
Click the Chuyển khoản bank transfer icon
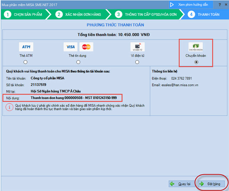click(196, 47)
